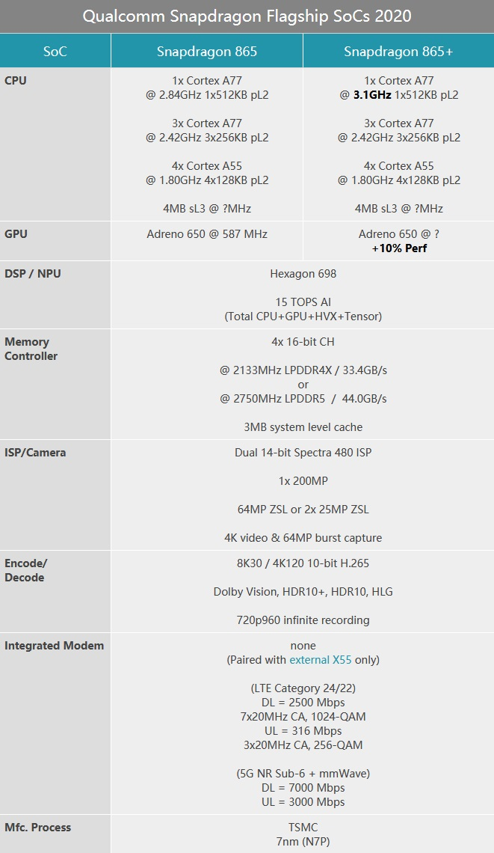The image size is (494, 853).
Task: Select the Integrated Modem row label
Action: (x=54, y=646)
